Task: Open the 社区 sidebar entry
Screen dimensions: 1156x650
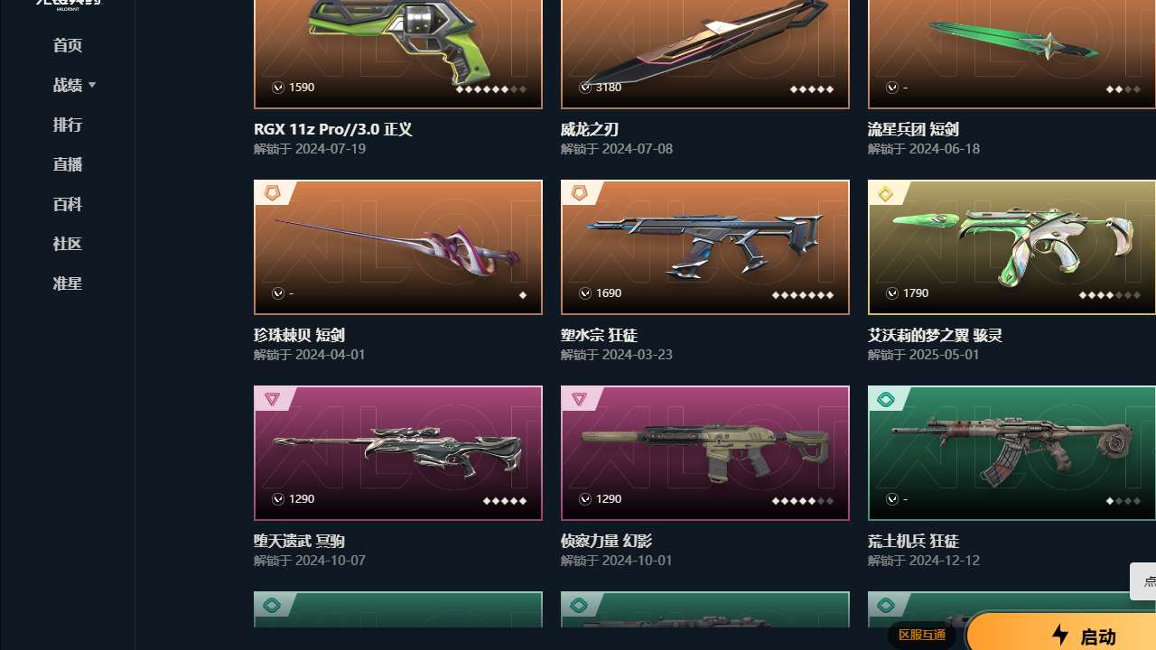Action: (68, 244)
